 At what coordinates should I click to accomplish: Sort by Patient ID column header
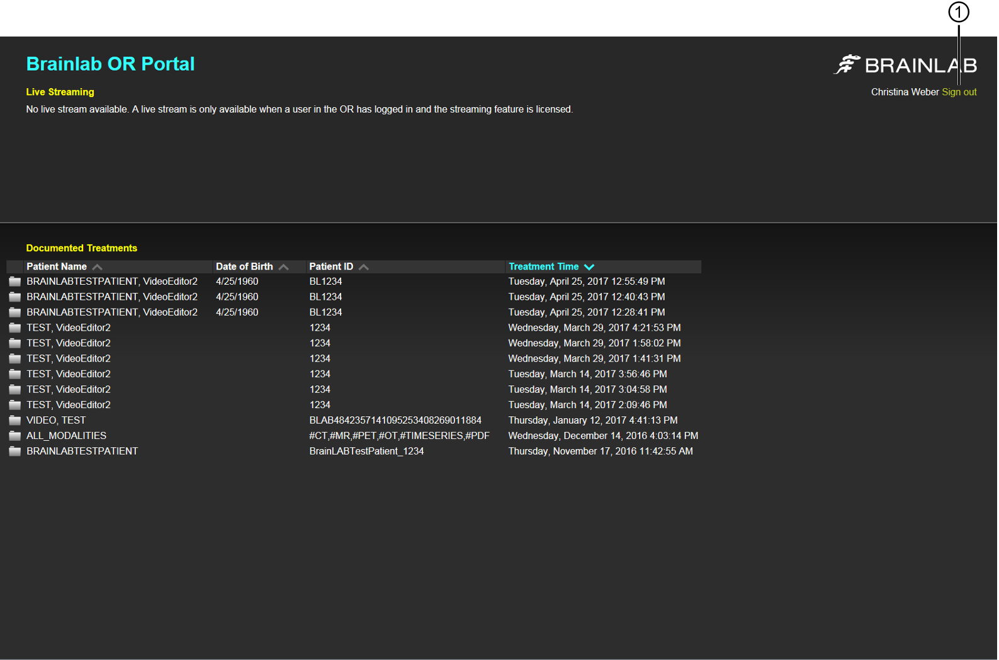click(x=331, y=266)
